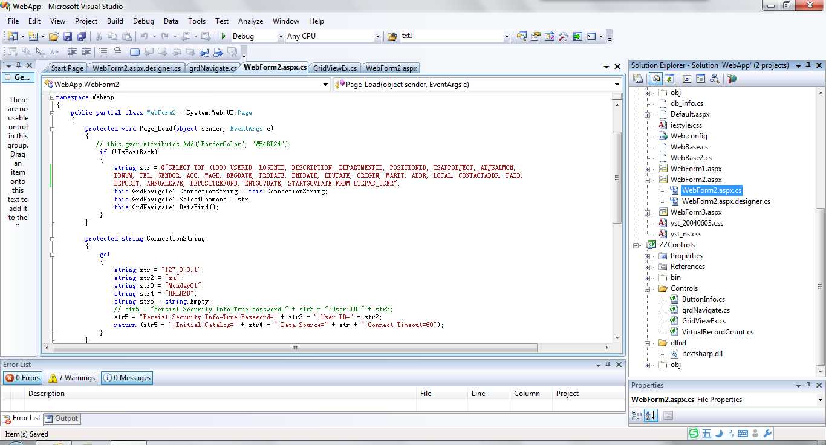
Task: Switch to the grdNavigate.cs tab
Action: point(212,68)
